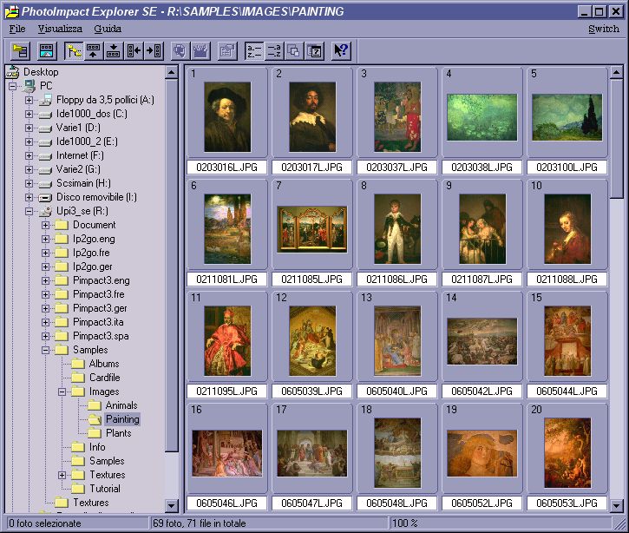This screenshot has height=533, width=629.
Task: Select the Internet (F:) drive
Action: click(80, 155)
